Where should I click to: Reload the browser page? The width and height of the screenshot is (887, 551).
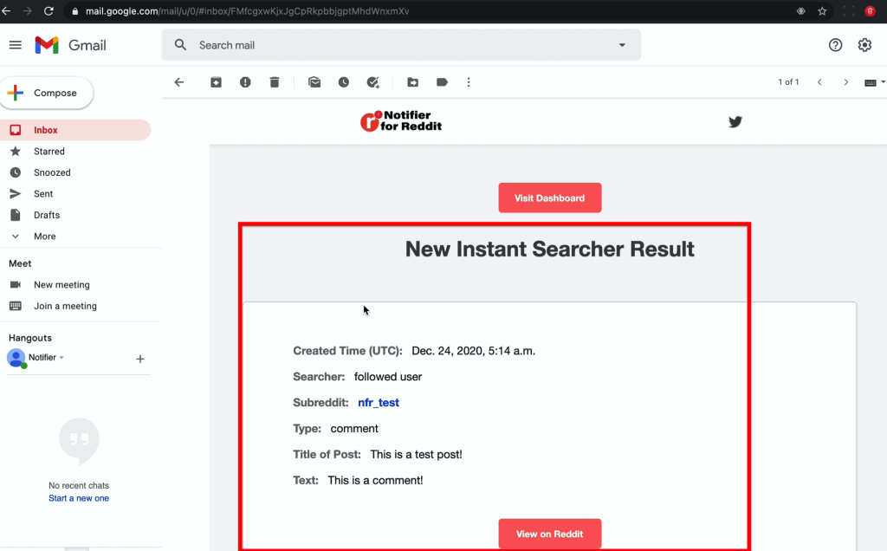click(49, 10)
